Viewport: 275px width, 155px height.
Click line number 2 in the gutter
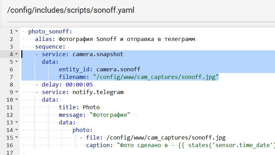(11, 39)
